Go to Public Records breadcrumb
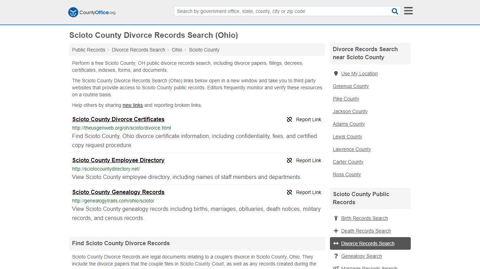Image resolution: width=480 pixels, height=269 pixels. pos(89,50)
